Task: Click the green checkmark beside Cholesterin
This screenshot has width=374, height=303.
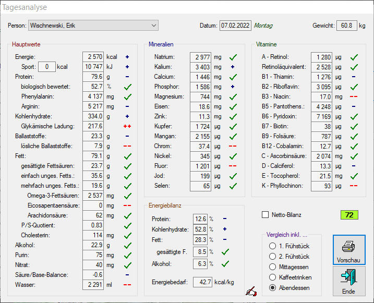Action: [127, 235]
